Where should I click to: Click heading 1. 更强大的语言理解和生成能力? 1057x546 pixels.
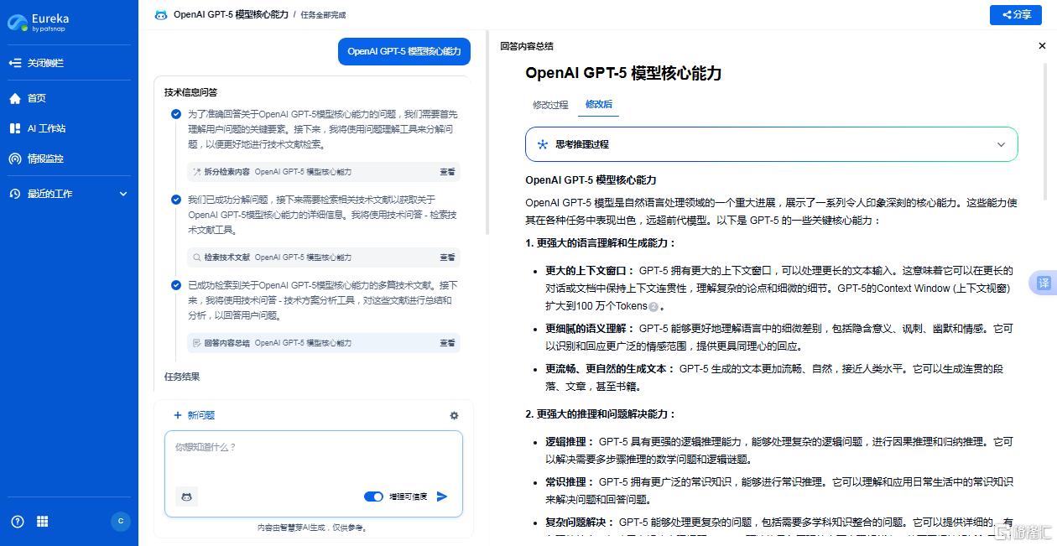[601, 243]
